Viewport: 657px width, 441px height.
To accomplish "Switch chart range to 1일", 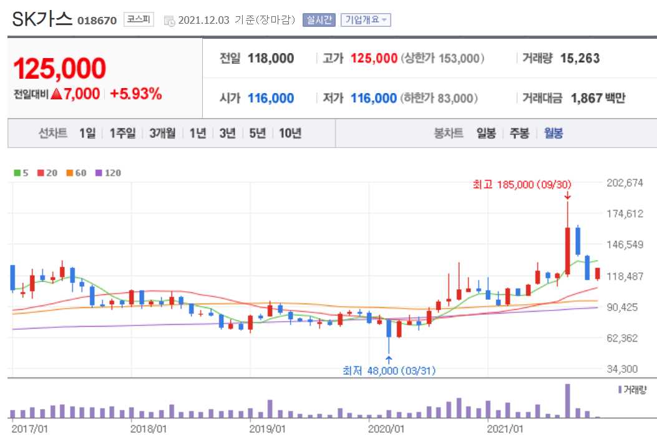I will [87, 133].
